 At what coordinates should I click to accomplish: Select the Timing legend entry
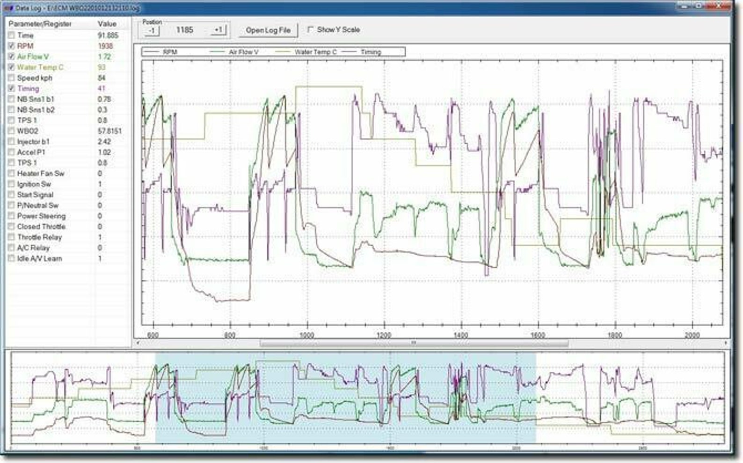(363, 52)
